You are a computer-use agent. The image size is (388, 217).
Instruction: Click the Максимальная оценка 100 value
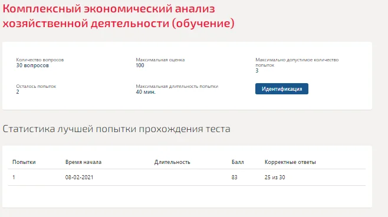point(140,65)
